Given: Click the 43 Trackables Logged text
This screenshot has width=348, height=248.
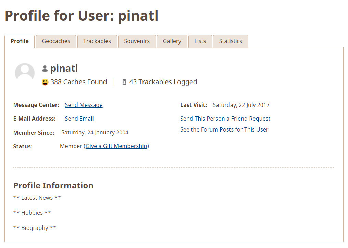Looking at the screenshot, I should coord(163,82).
